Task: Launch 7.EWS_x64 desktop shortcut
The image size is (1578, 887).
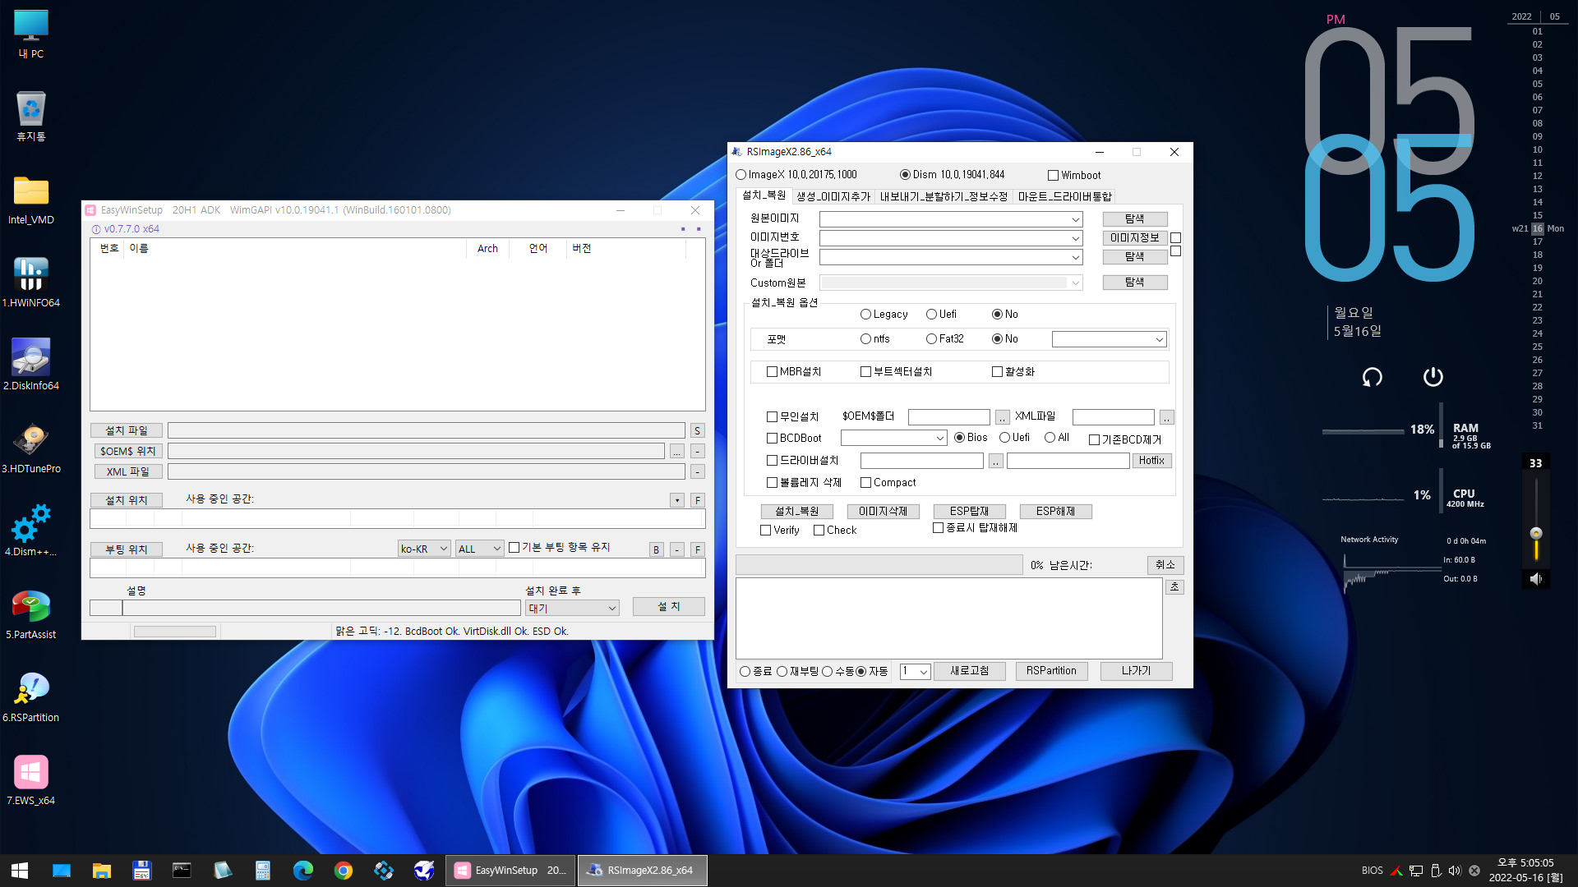Action: tap(31, 780)
